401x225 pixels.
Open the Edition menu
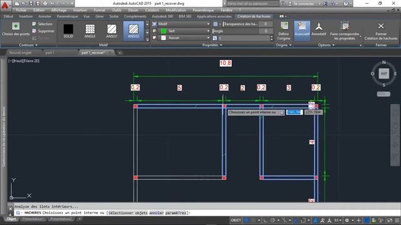(x=39, y=10)
